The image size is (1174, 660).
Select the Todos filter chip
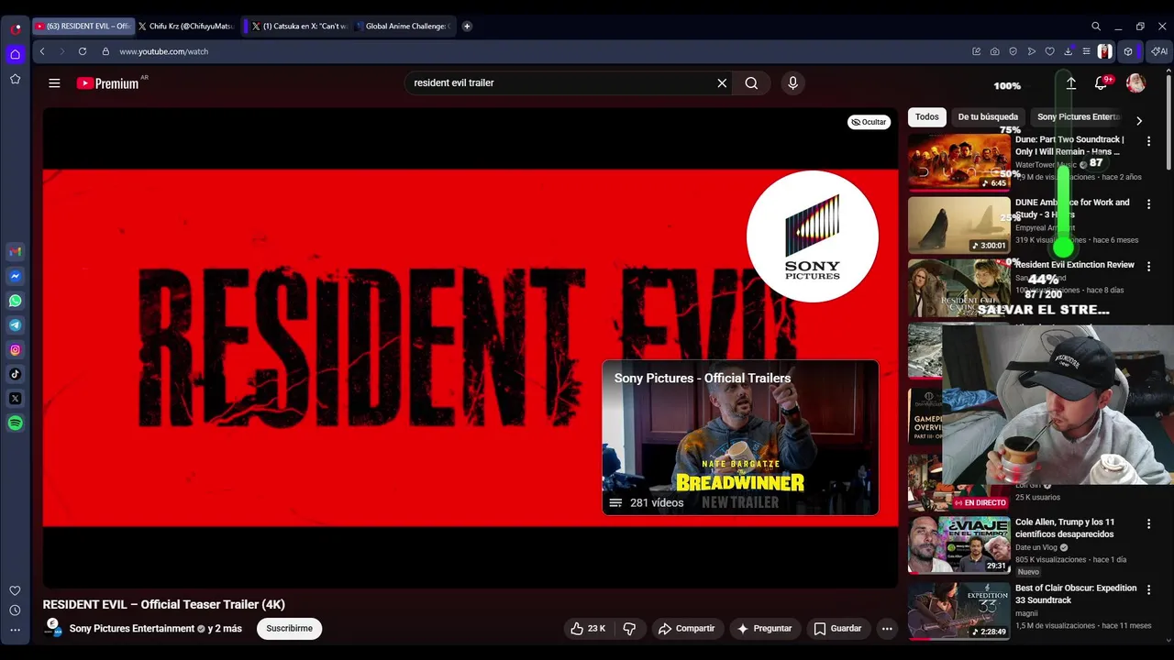point(927,117)
